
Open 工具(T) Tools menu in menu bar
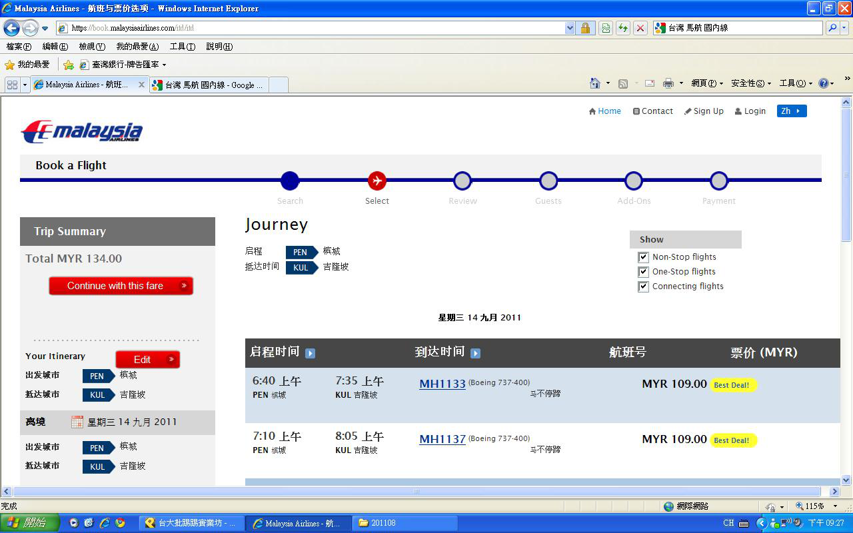(x=183, y=47)
